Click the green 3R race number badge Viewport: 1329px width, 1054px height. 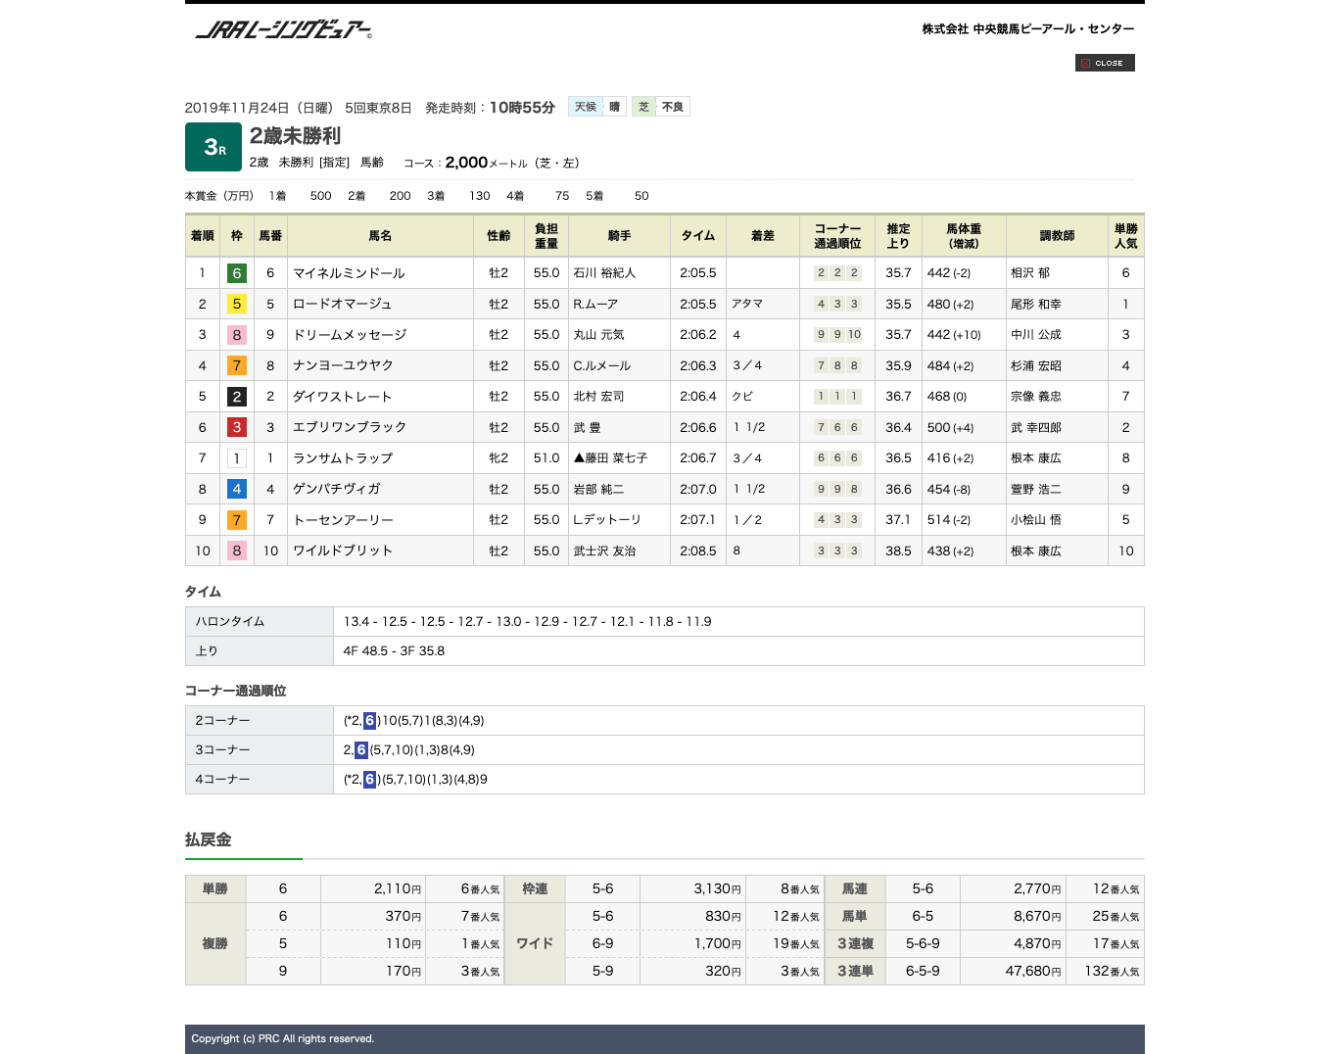click(214, 147)
